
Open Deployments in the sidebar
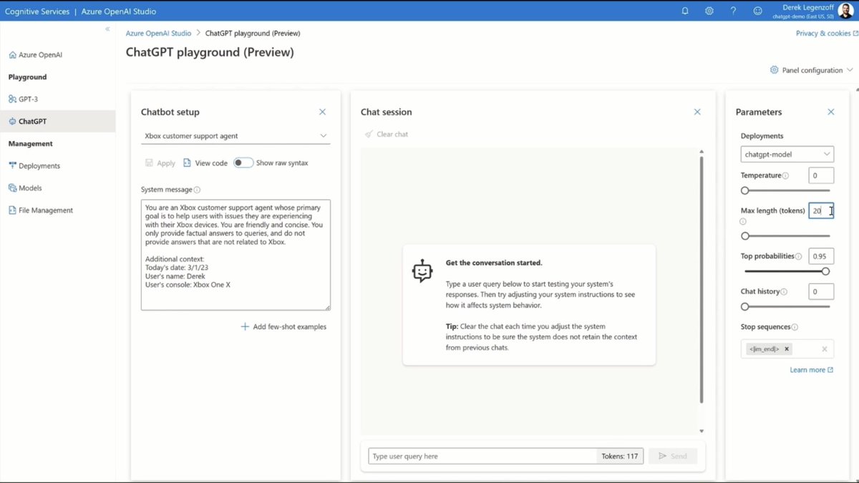point(34,166)
